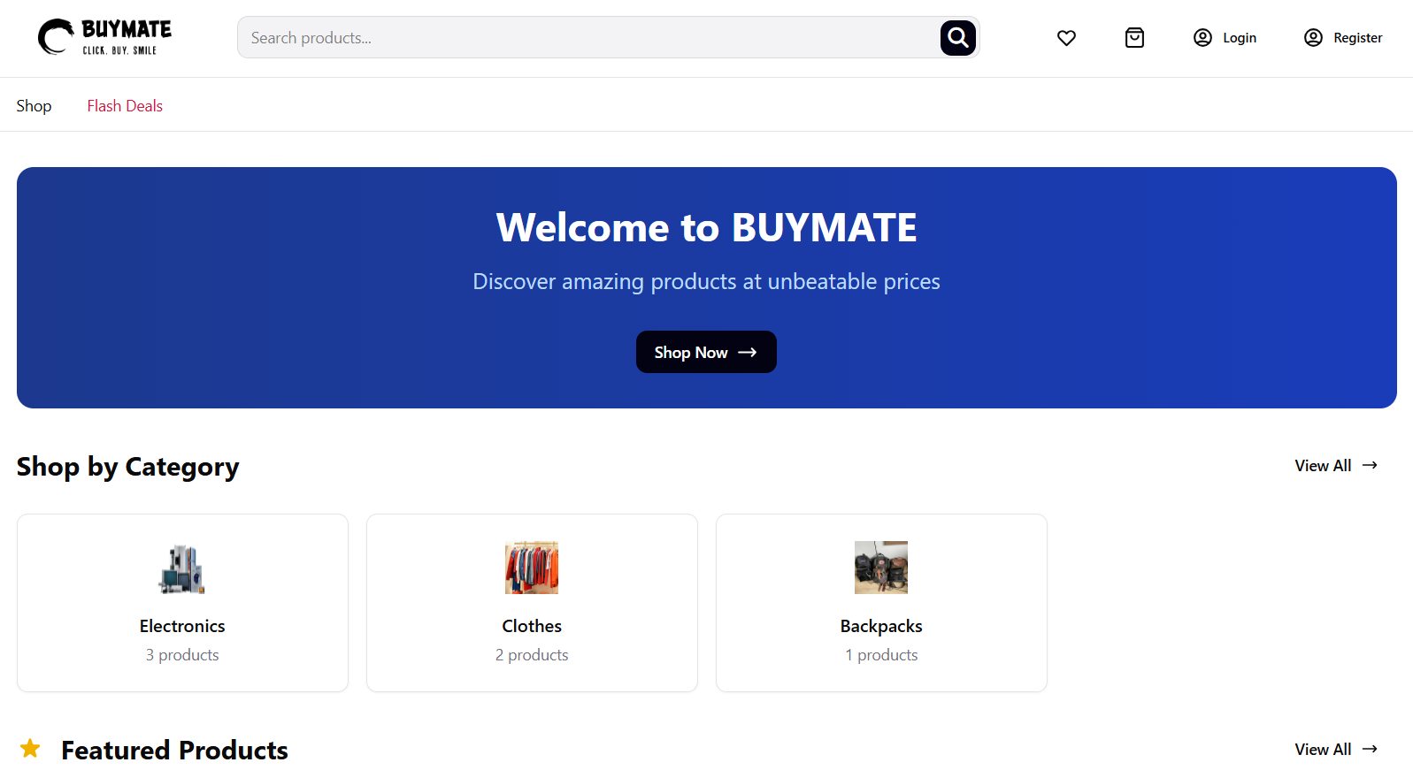Click the '3 products' text
Image resolution: width=1413 pixels, height=770 pixels.
pyautogui.click(x=182, y=655)
